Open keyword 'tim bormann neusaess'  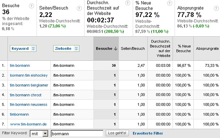[29, 105]
